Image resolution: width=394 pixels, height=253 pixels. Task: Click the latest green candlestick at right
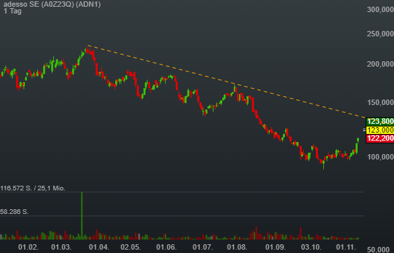pos(358,140)
